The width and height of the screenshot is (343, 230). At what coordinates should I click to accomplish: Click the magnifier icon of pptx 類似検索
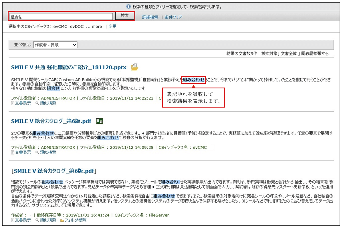(x=37, y=103)
